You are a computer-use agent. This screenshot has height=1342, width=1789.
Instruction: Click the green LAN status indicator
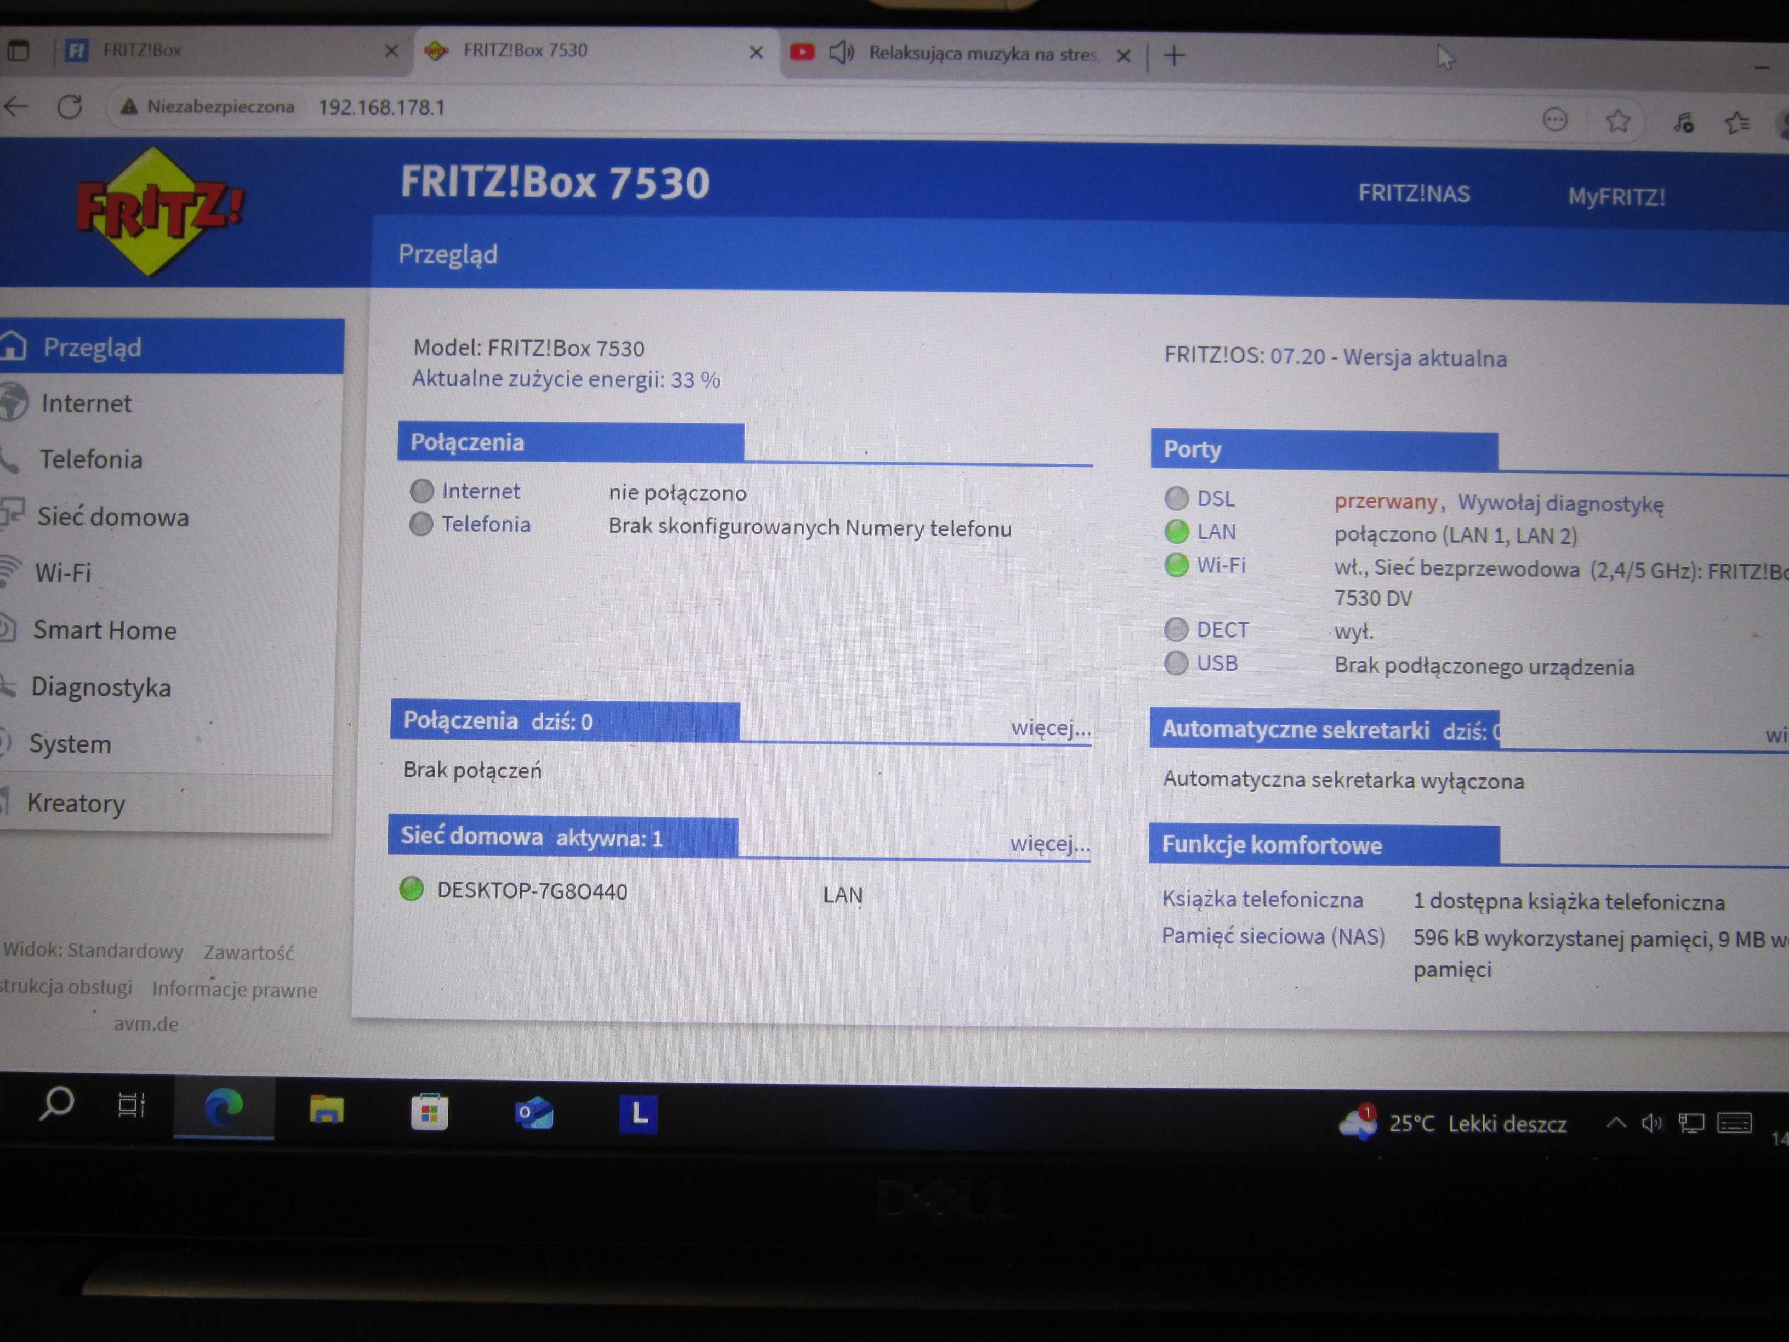[x=1177, y=531]
